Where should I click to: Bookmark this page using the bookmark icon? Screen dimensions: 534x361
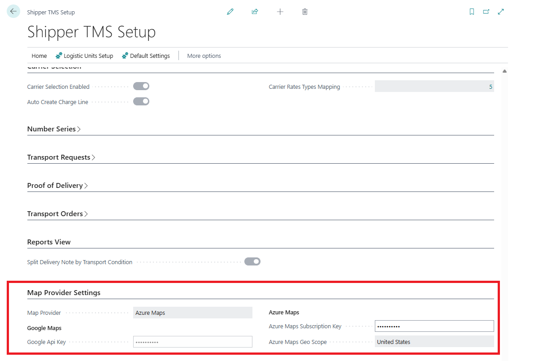472,12
